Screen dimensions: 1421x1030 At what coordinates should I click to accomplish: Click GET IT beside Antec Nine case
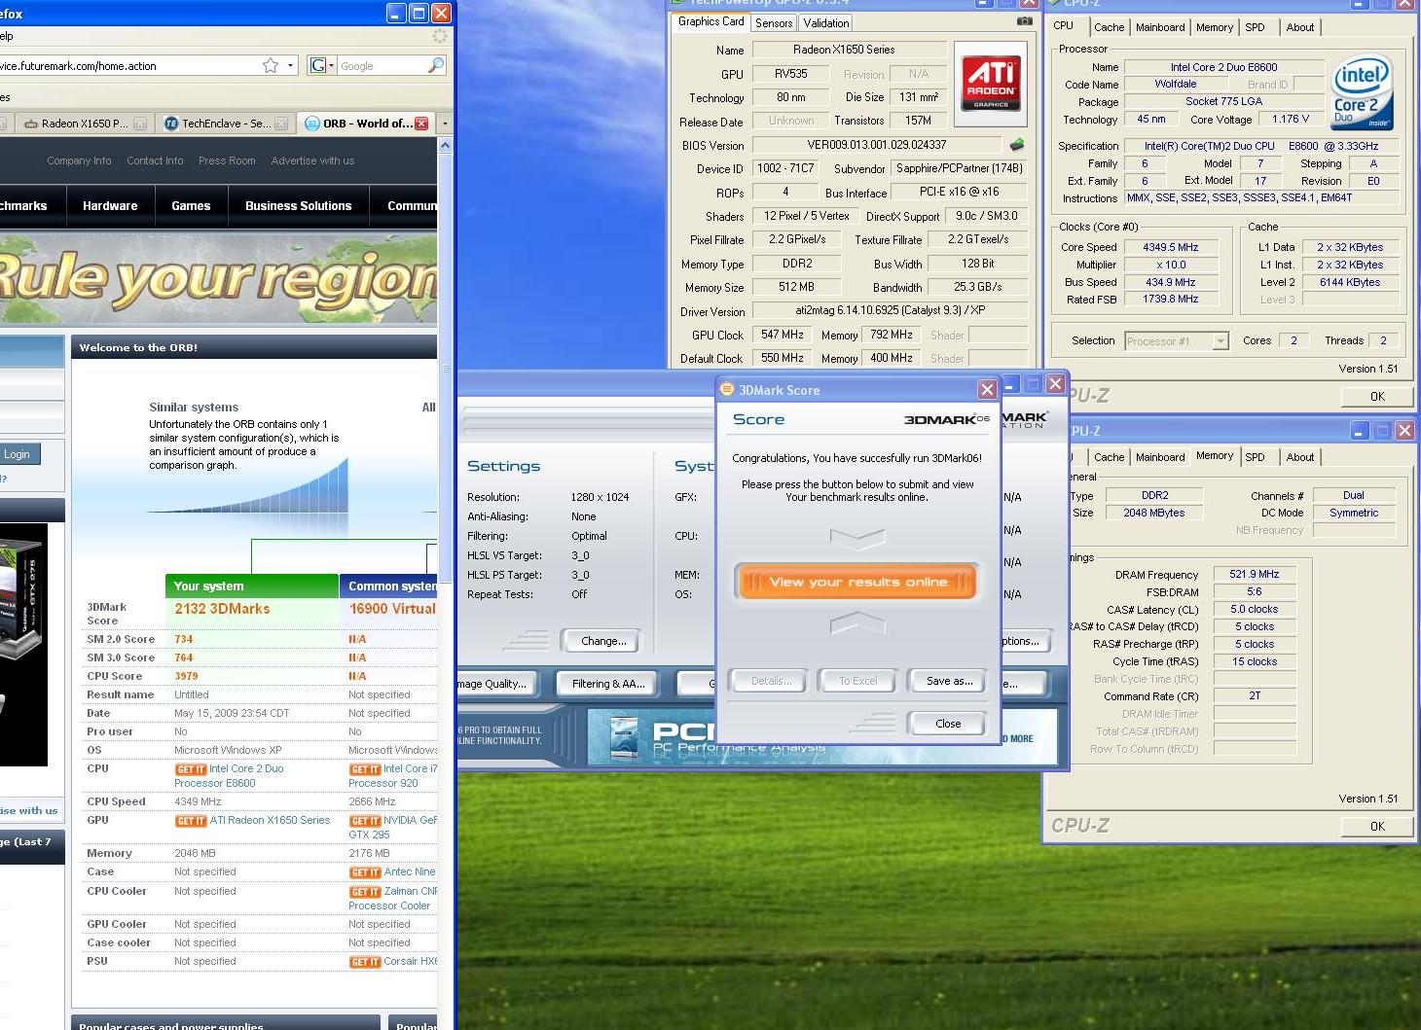pos(365,872)
